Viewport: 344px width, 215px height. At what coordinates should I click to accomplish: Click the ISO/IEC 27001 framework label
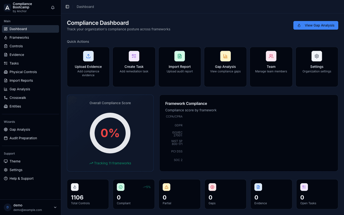tap(177, 134)
